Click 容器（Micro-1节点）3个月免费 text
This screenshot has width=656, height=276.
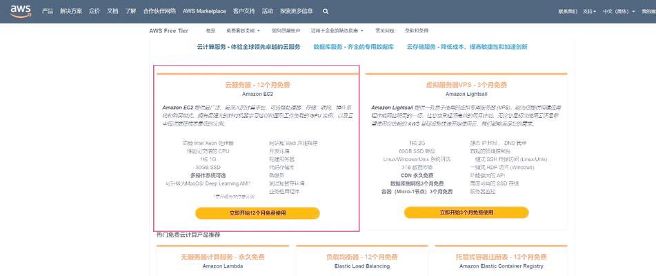click(x=417, y=192)
